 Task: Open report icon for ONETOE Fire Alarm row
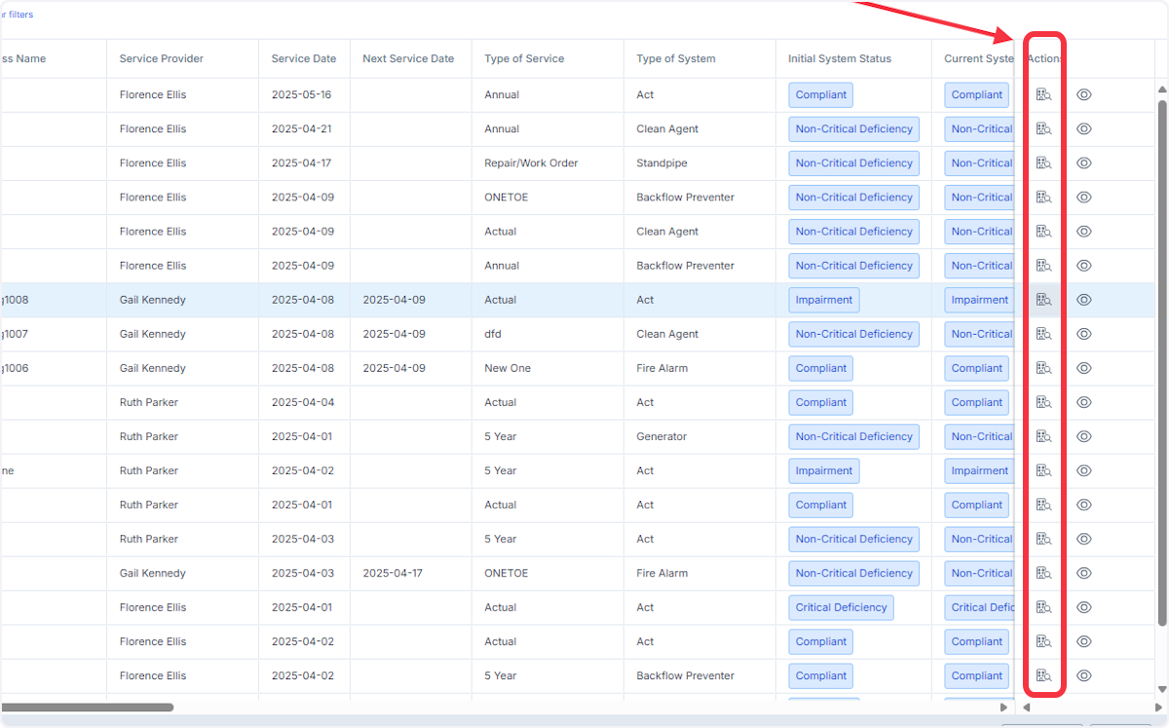(1043, 572)
